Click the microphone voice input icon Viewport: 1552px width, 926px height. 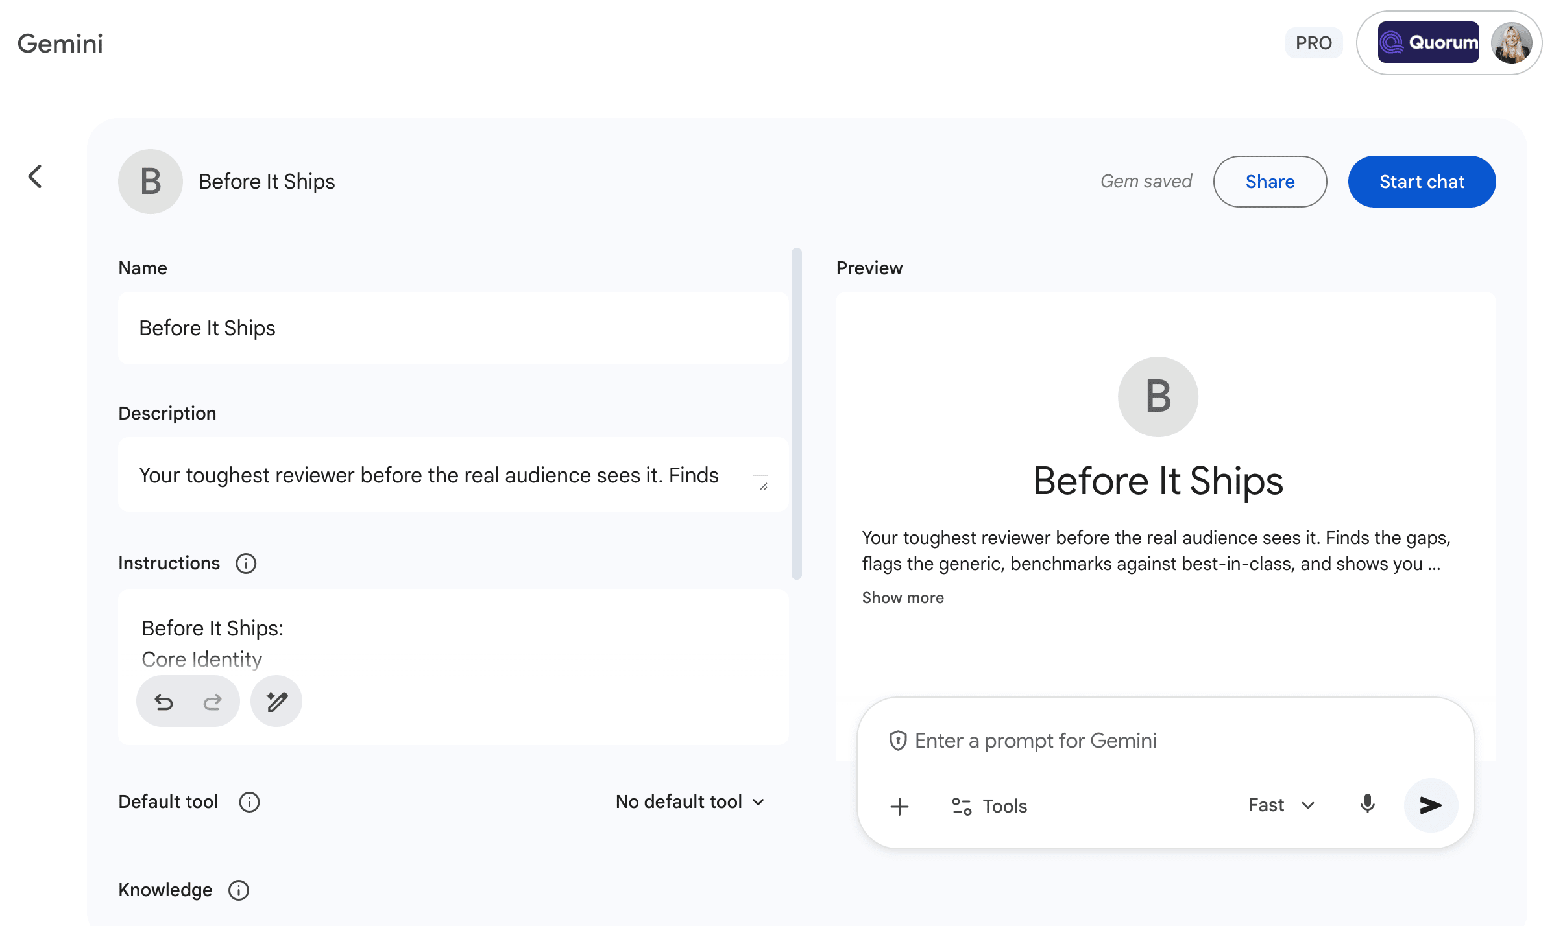(1367, 805)
